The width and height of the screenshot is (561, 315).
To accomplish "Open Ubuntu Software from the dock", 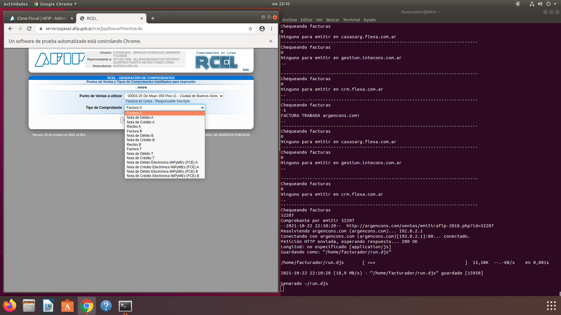I will click(67, 306).
